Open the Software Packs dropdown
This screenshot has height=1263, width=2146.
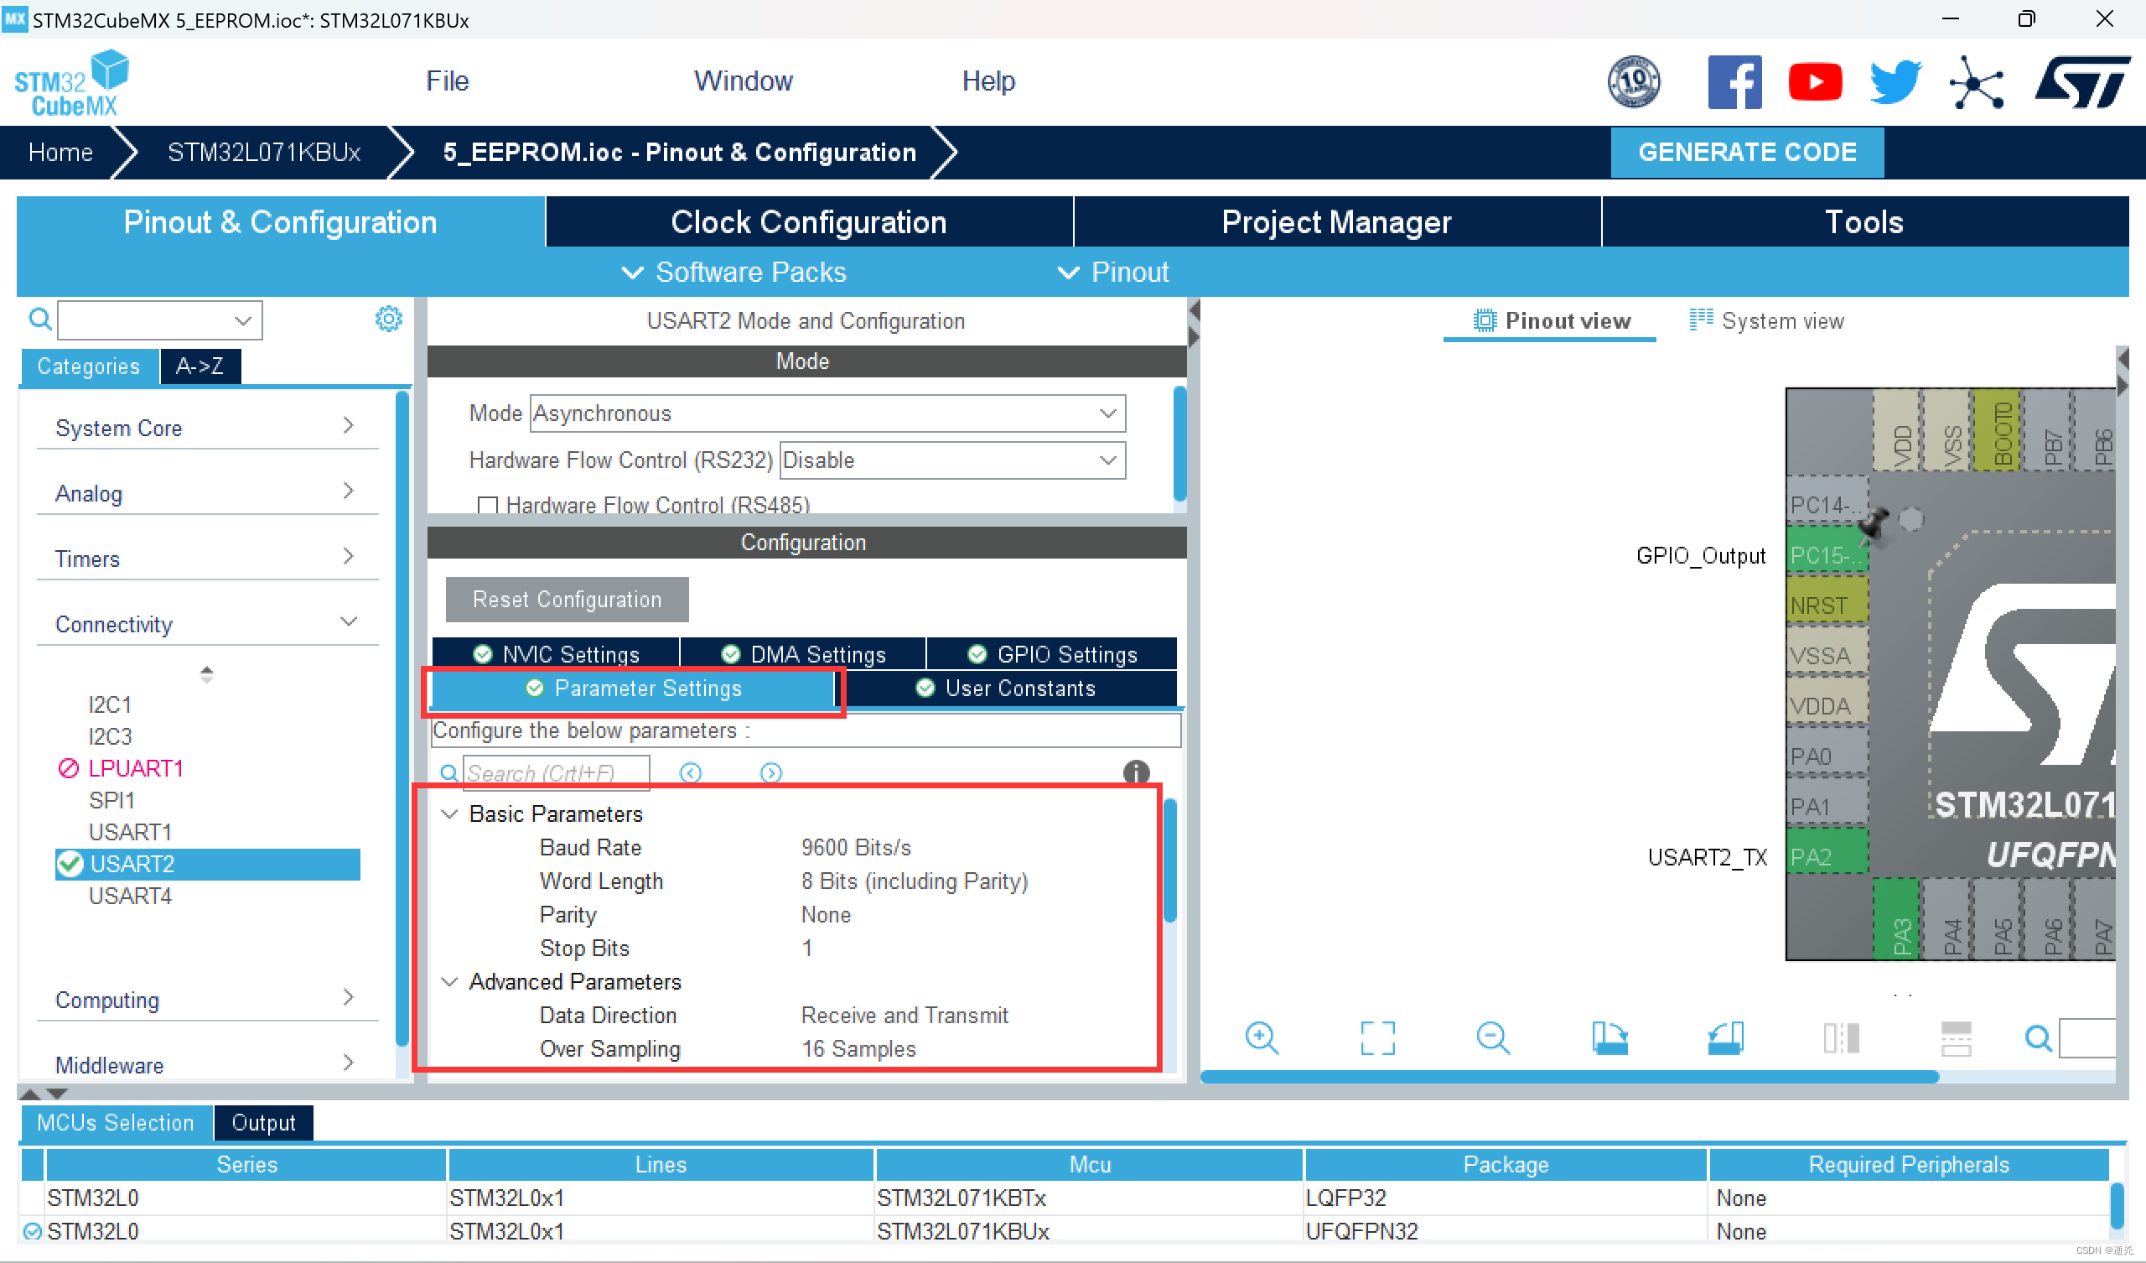734,272
